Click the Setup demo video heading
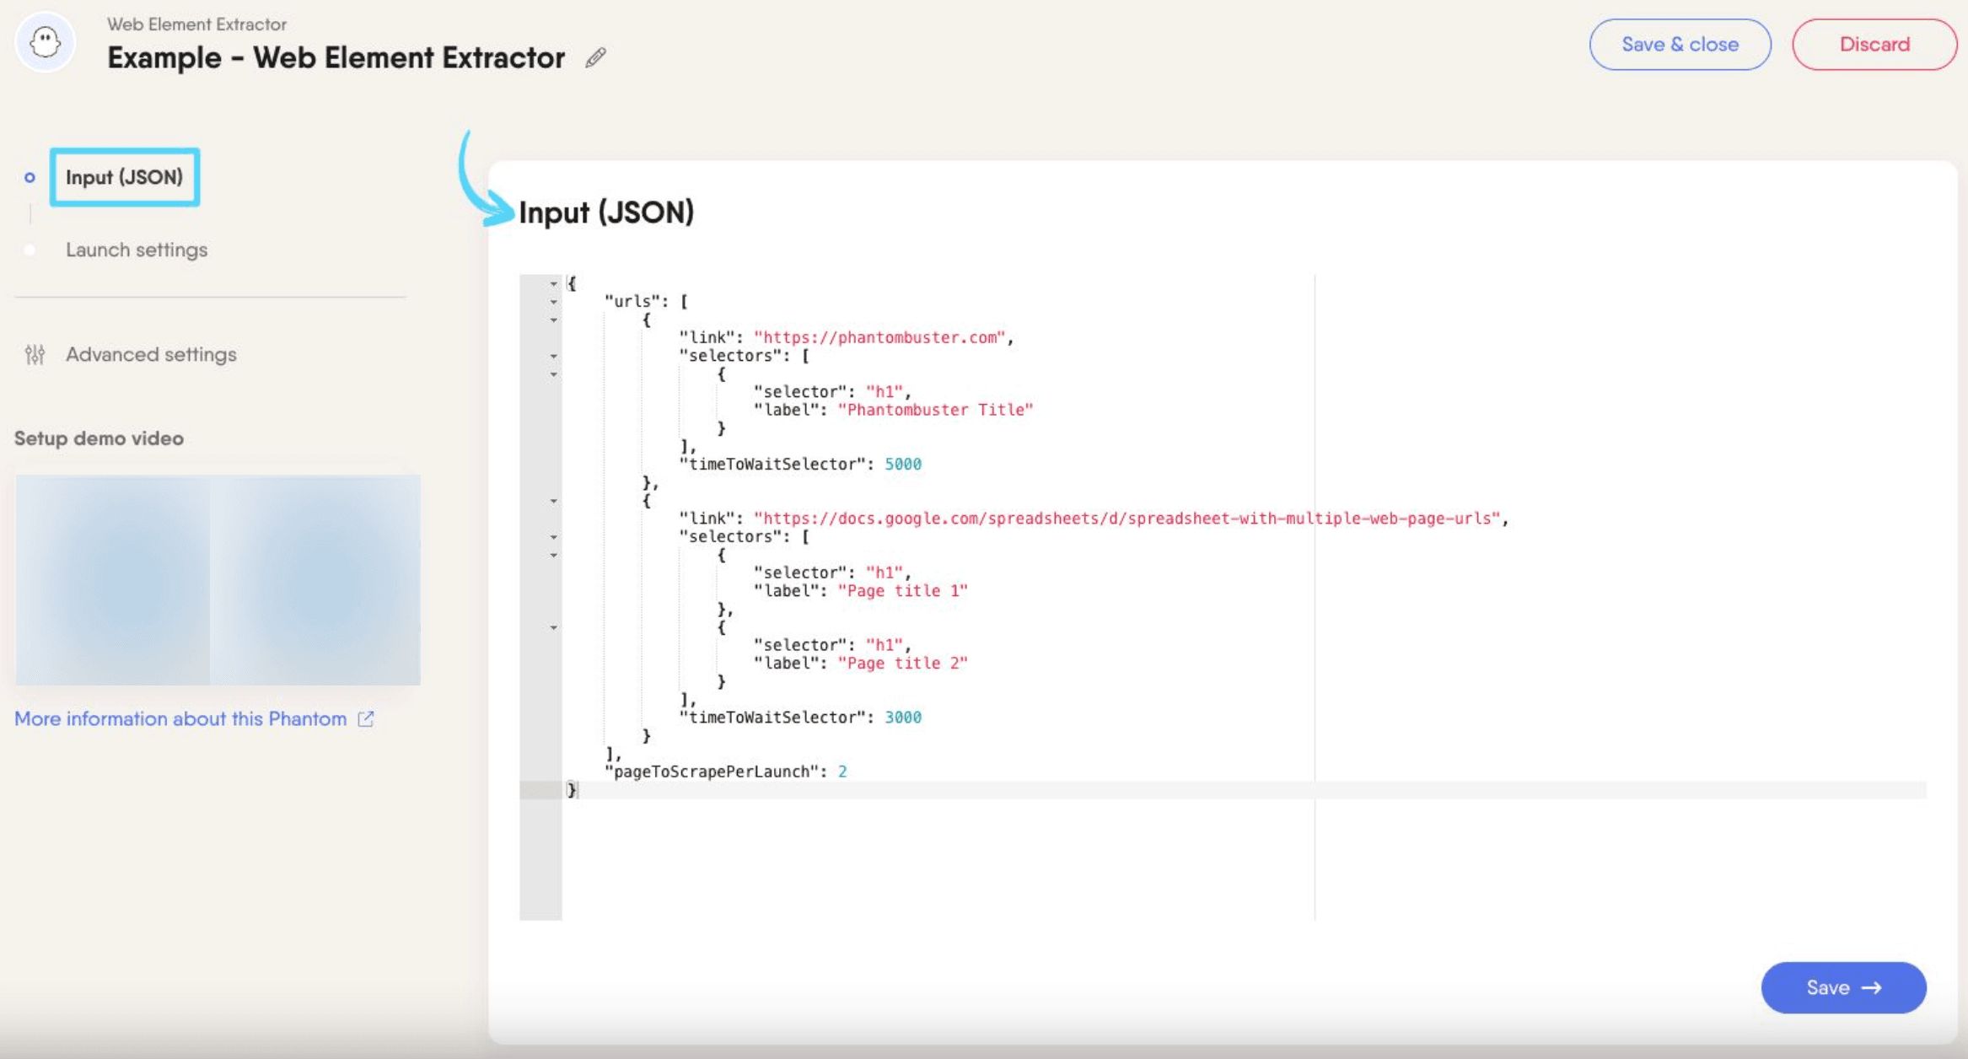1968x1059 pixels. click(99, 438)
